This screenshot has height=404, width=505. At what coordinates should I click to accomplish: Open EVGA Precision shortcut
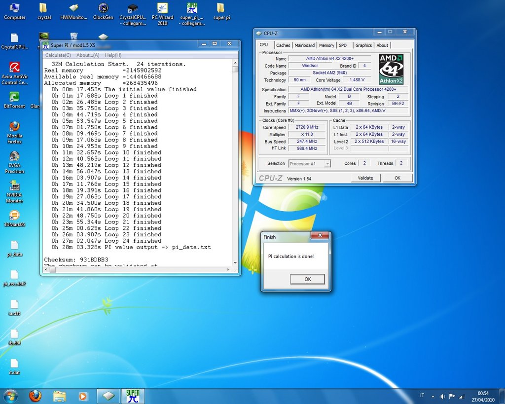pos(14,162)
